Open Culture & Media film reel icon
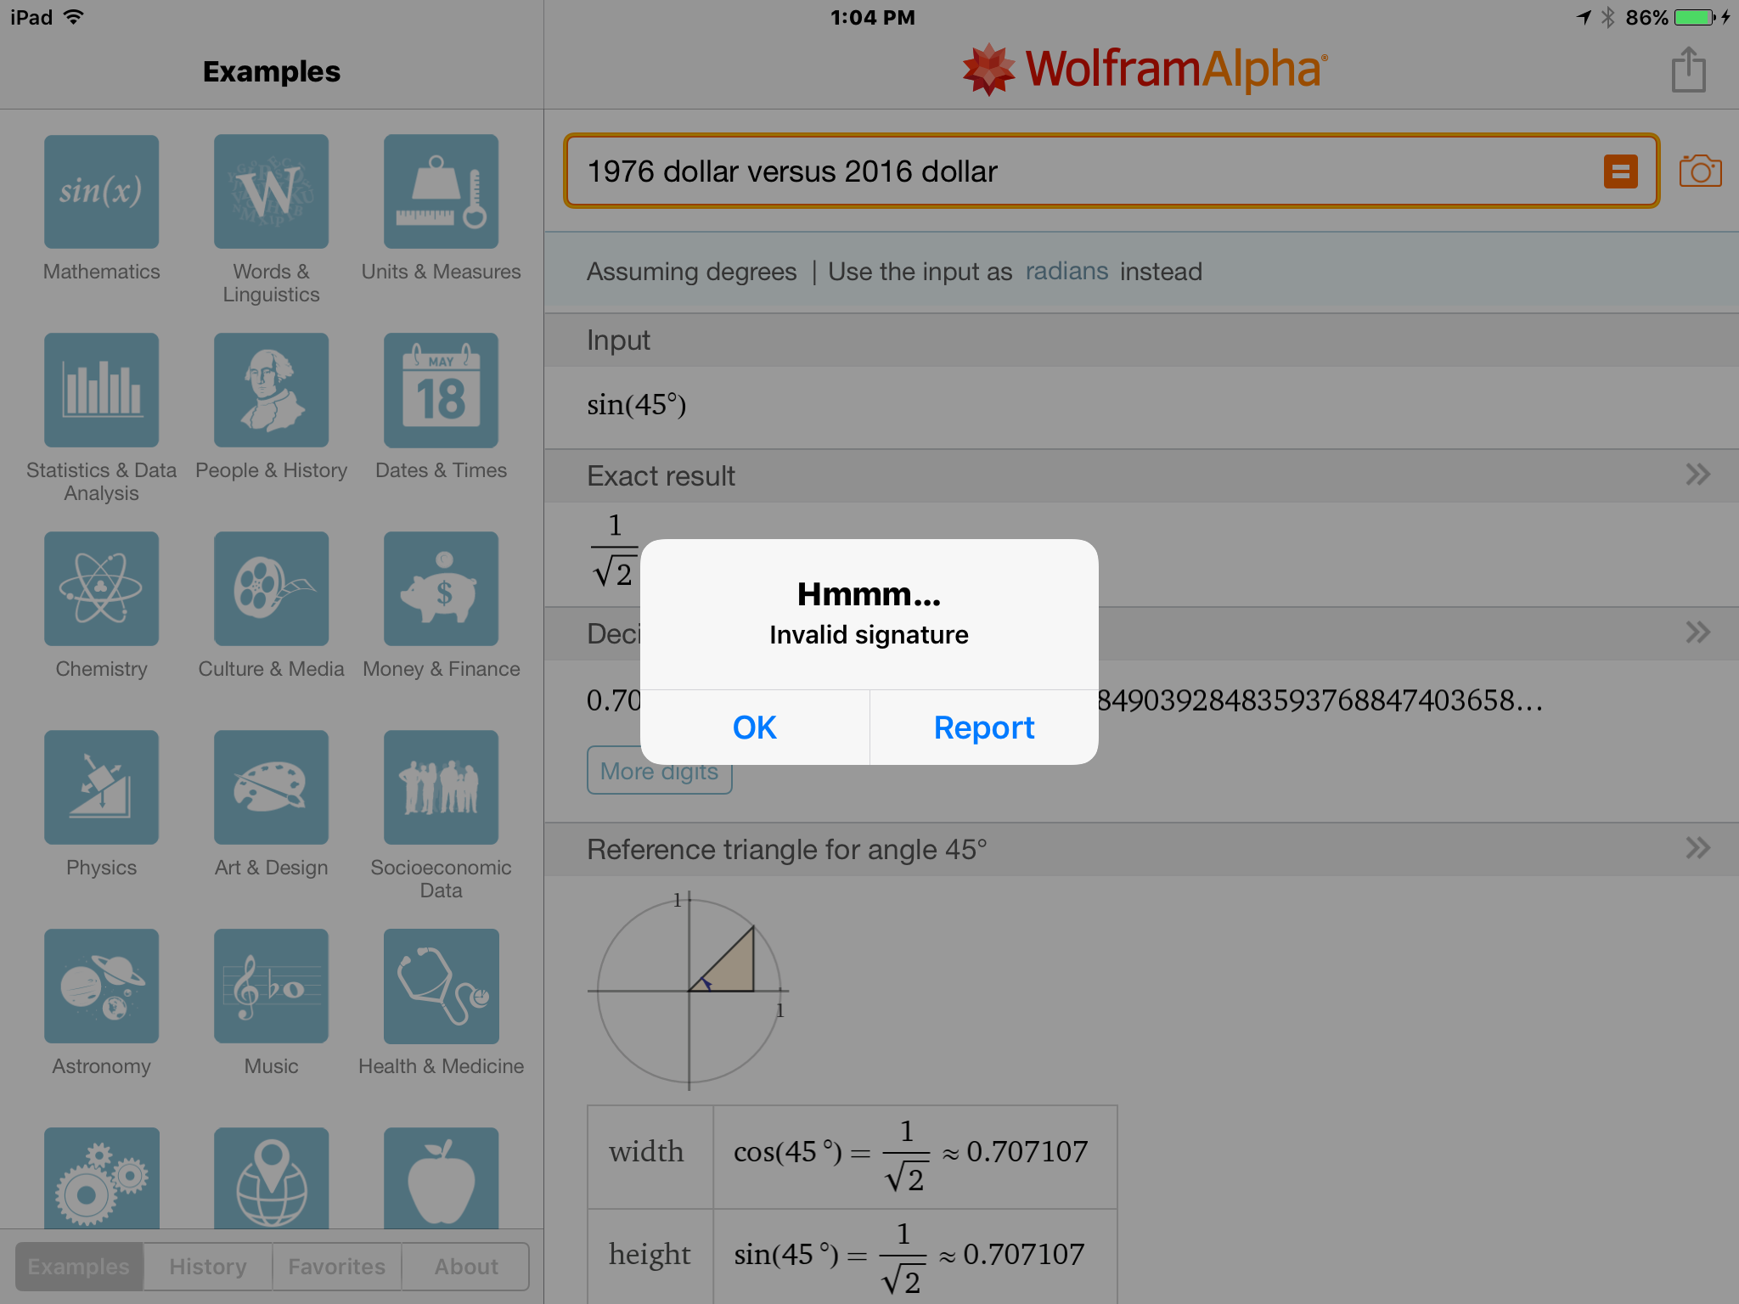This screenshot has width=1739, height=1304. [271, 589]
